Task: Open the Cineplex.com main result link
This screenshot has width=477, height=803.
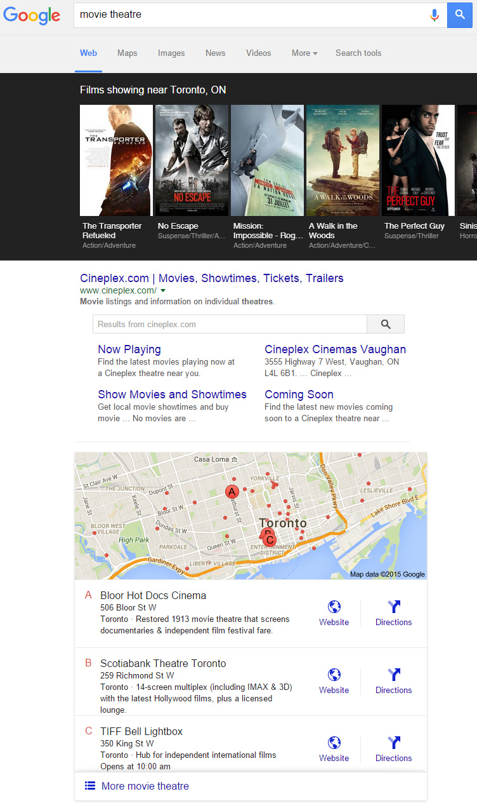Action: click(211, 278)
